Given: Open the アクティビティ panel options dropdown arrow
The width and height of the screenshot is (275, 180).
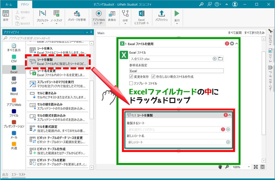Looking at the screenshot, I should click(x=87, y=32).
